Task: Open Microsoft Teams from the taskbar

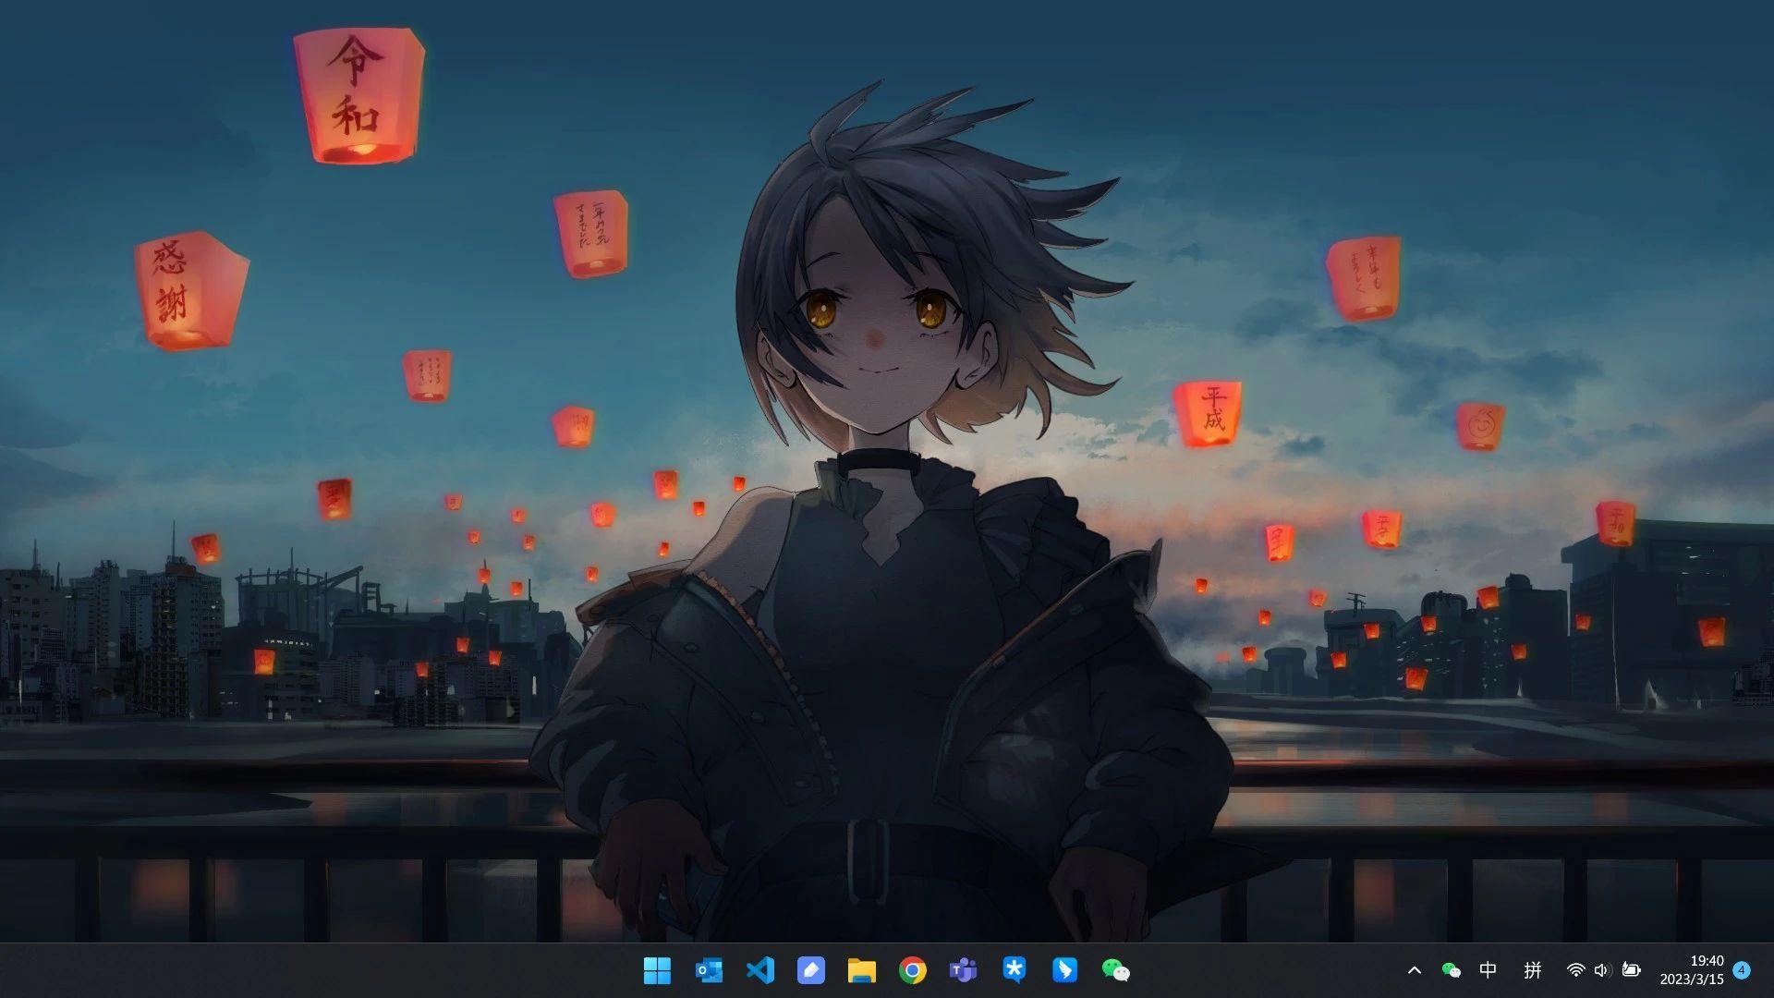Action: click(963, 970)
